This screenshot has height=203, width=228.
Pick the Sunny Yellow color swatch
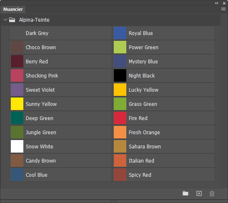17,104
